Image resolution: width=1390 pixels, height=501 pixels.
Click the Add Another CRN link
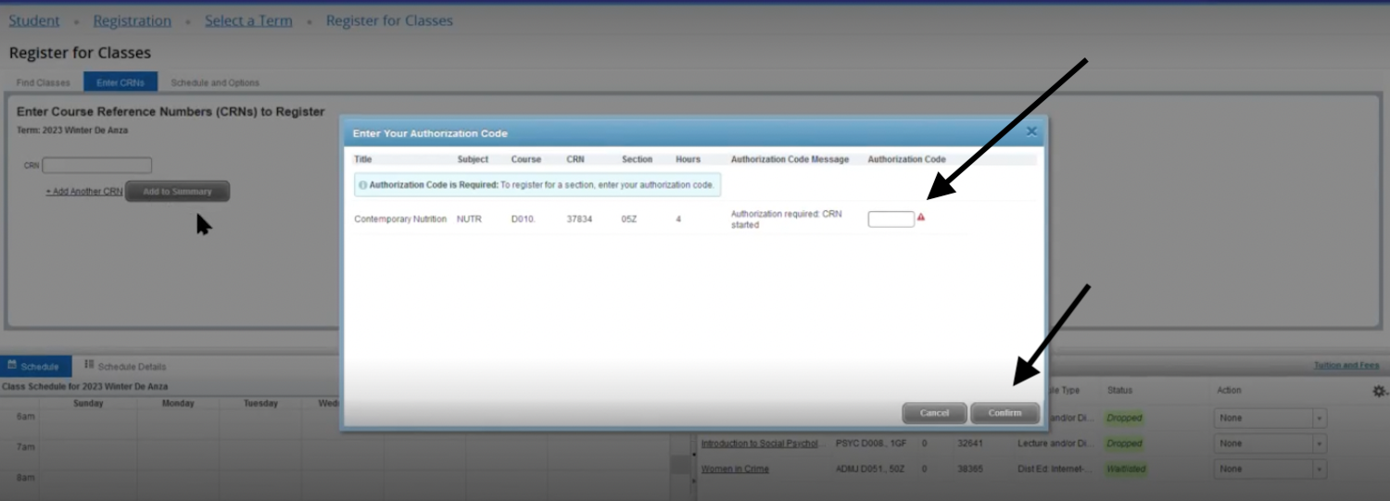click(84, 192)
